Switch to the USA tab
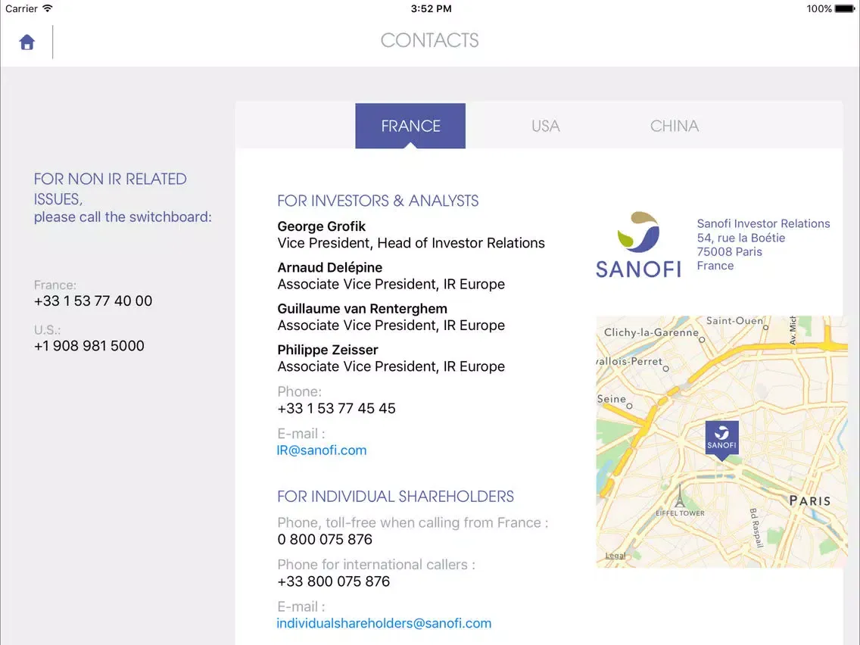 click(x=545, y=126)
